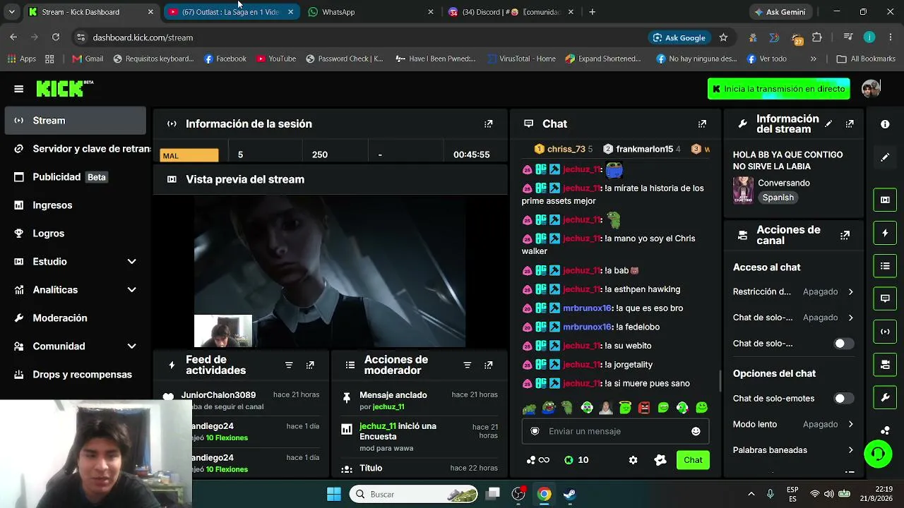Open the Windows Start menu
This screenshot has width=904, height=508.
point(334,494)
